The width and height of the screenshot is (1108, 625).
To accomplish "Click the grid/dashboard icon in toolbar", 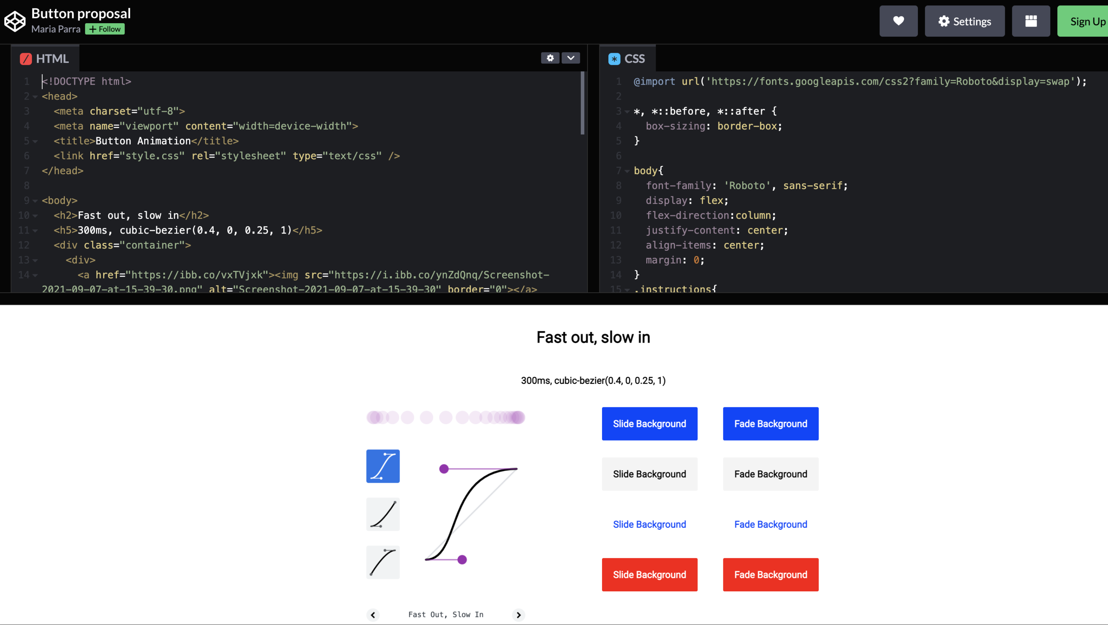I will coord(1031,20).
